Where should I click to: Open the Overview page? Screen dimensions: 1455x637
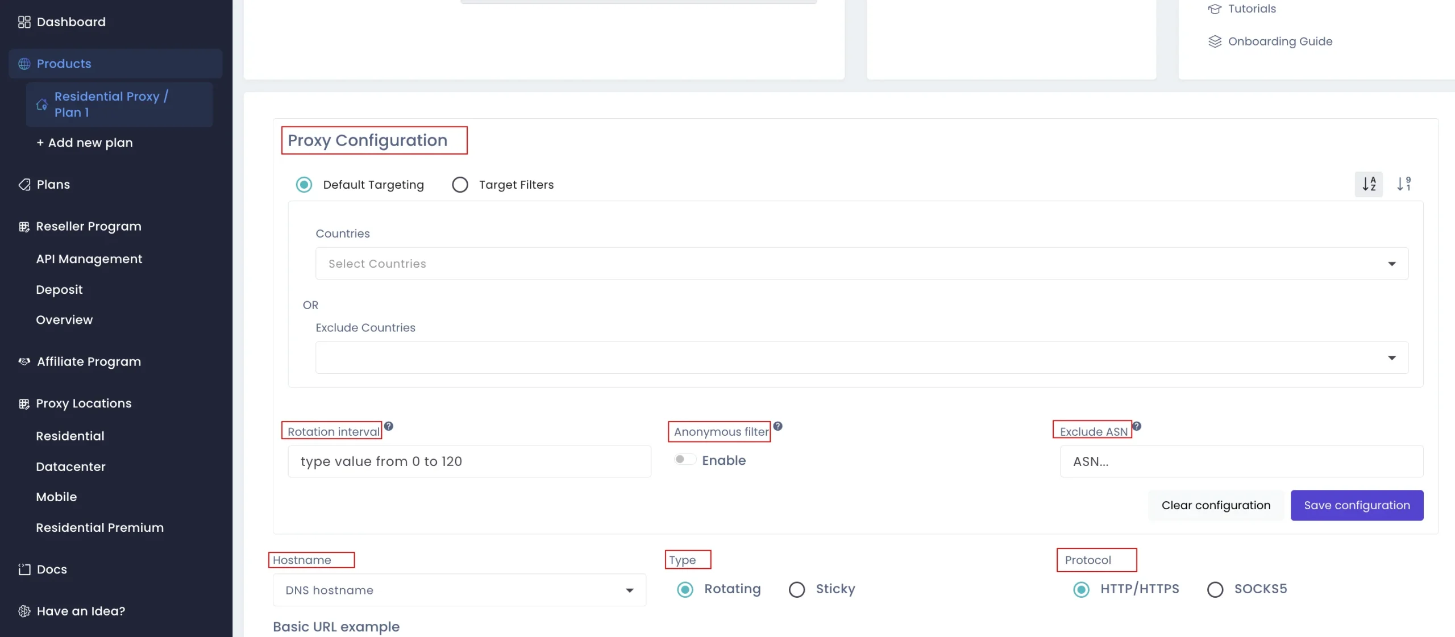coord(64,320)
